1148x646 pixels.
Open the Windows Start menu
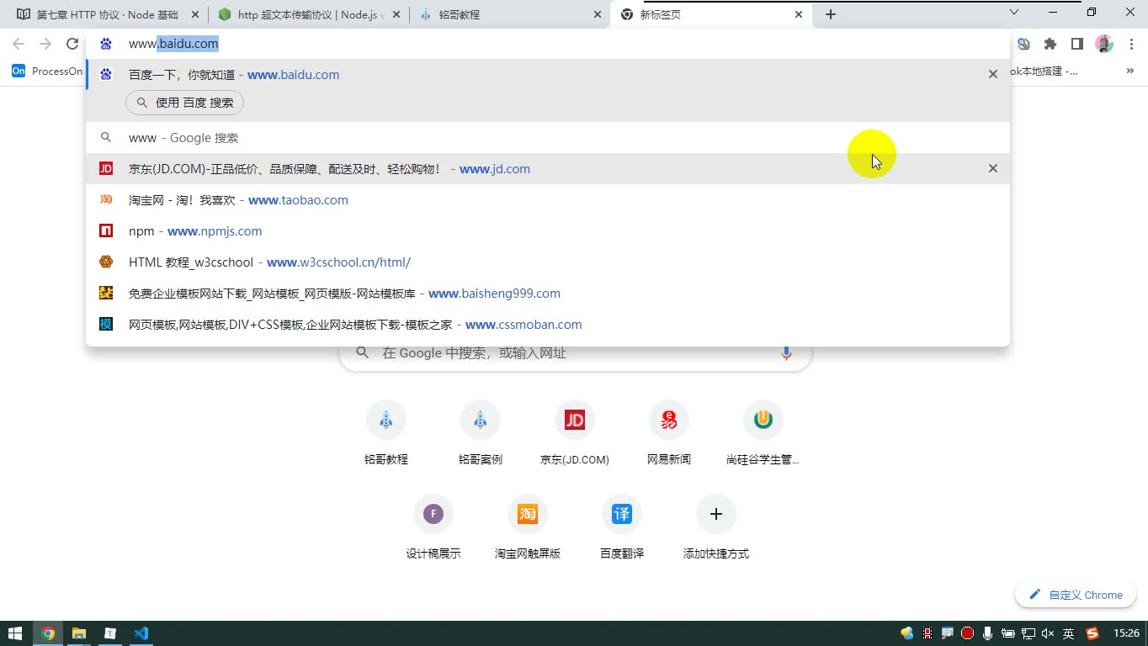pos(15,633)
